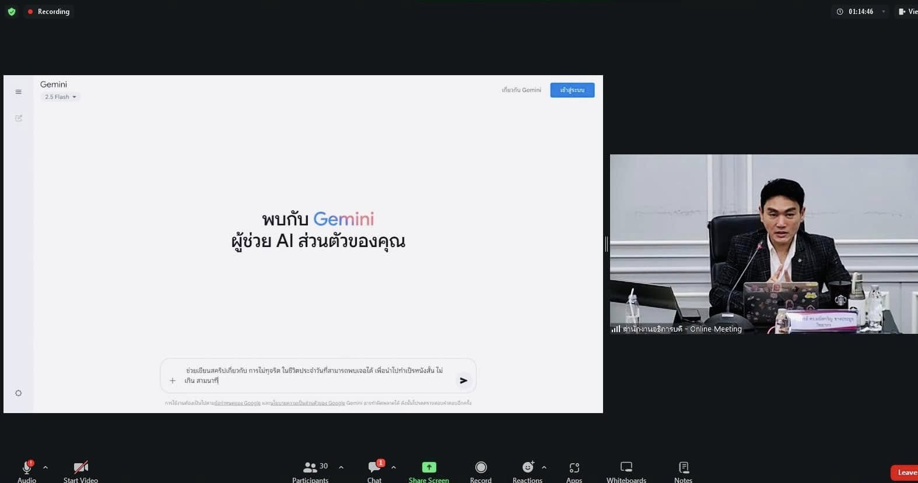Click the plus attach icon in prompt box
This screenshot has width=918, height=483.
173,380
